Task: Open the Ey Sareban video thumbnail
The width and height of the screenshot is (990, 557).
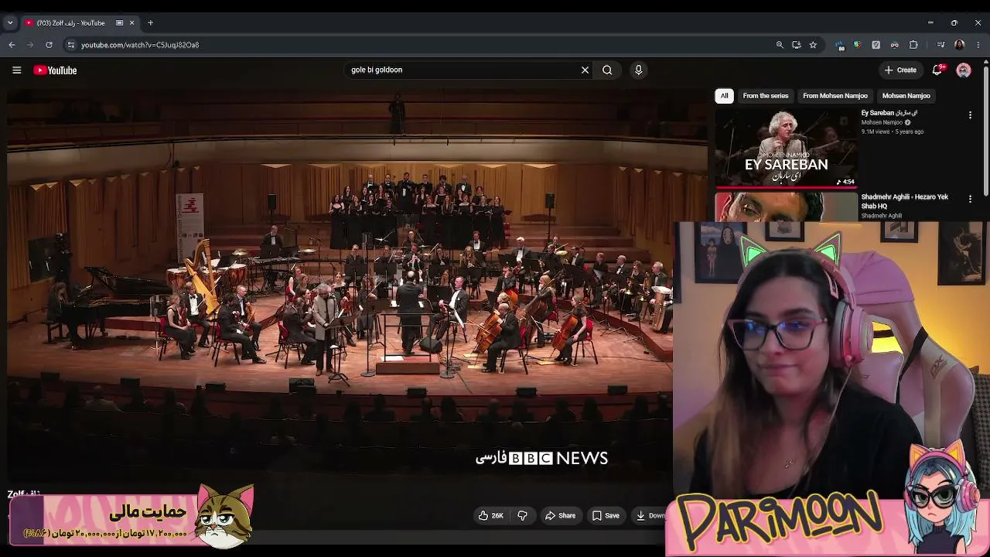Action: point(786,149)
